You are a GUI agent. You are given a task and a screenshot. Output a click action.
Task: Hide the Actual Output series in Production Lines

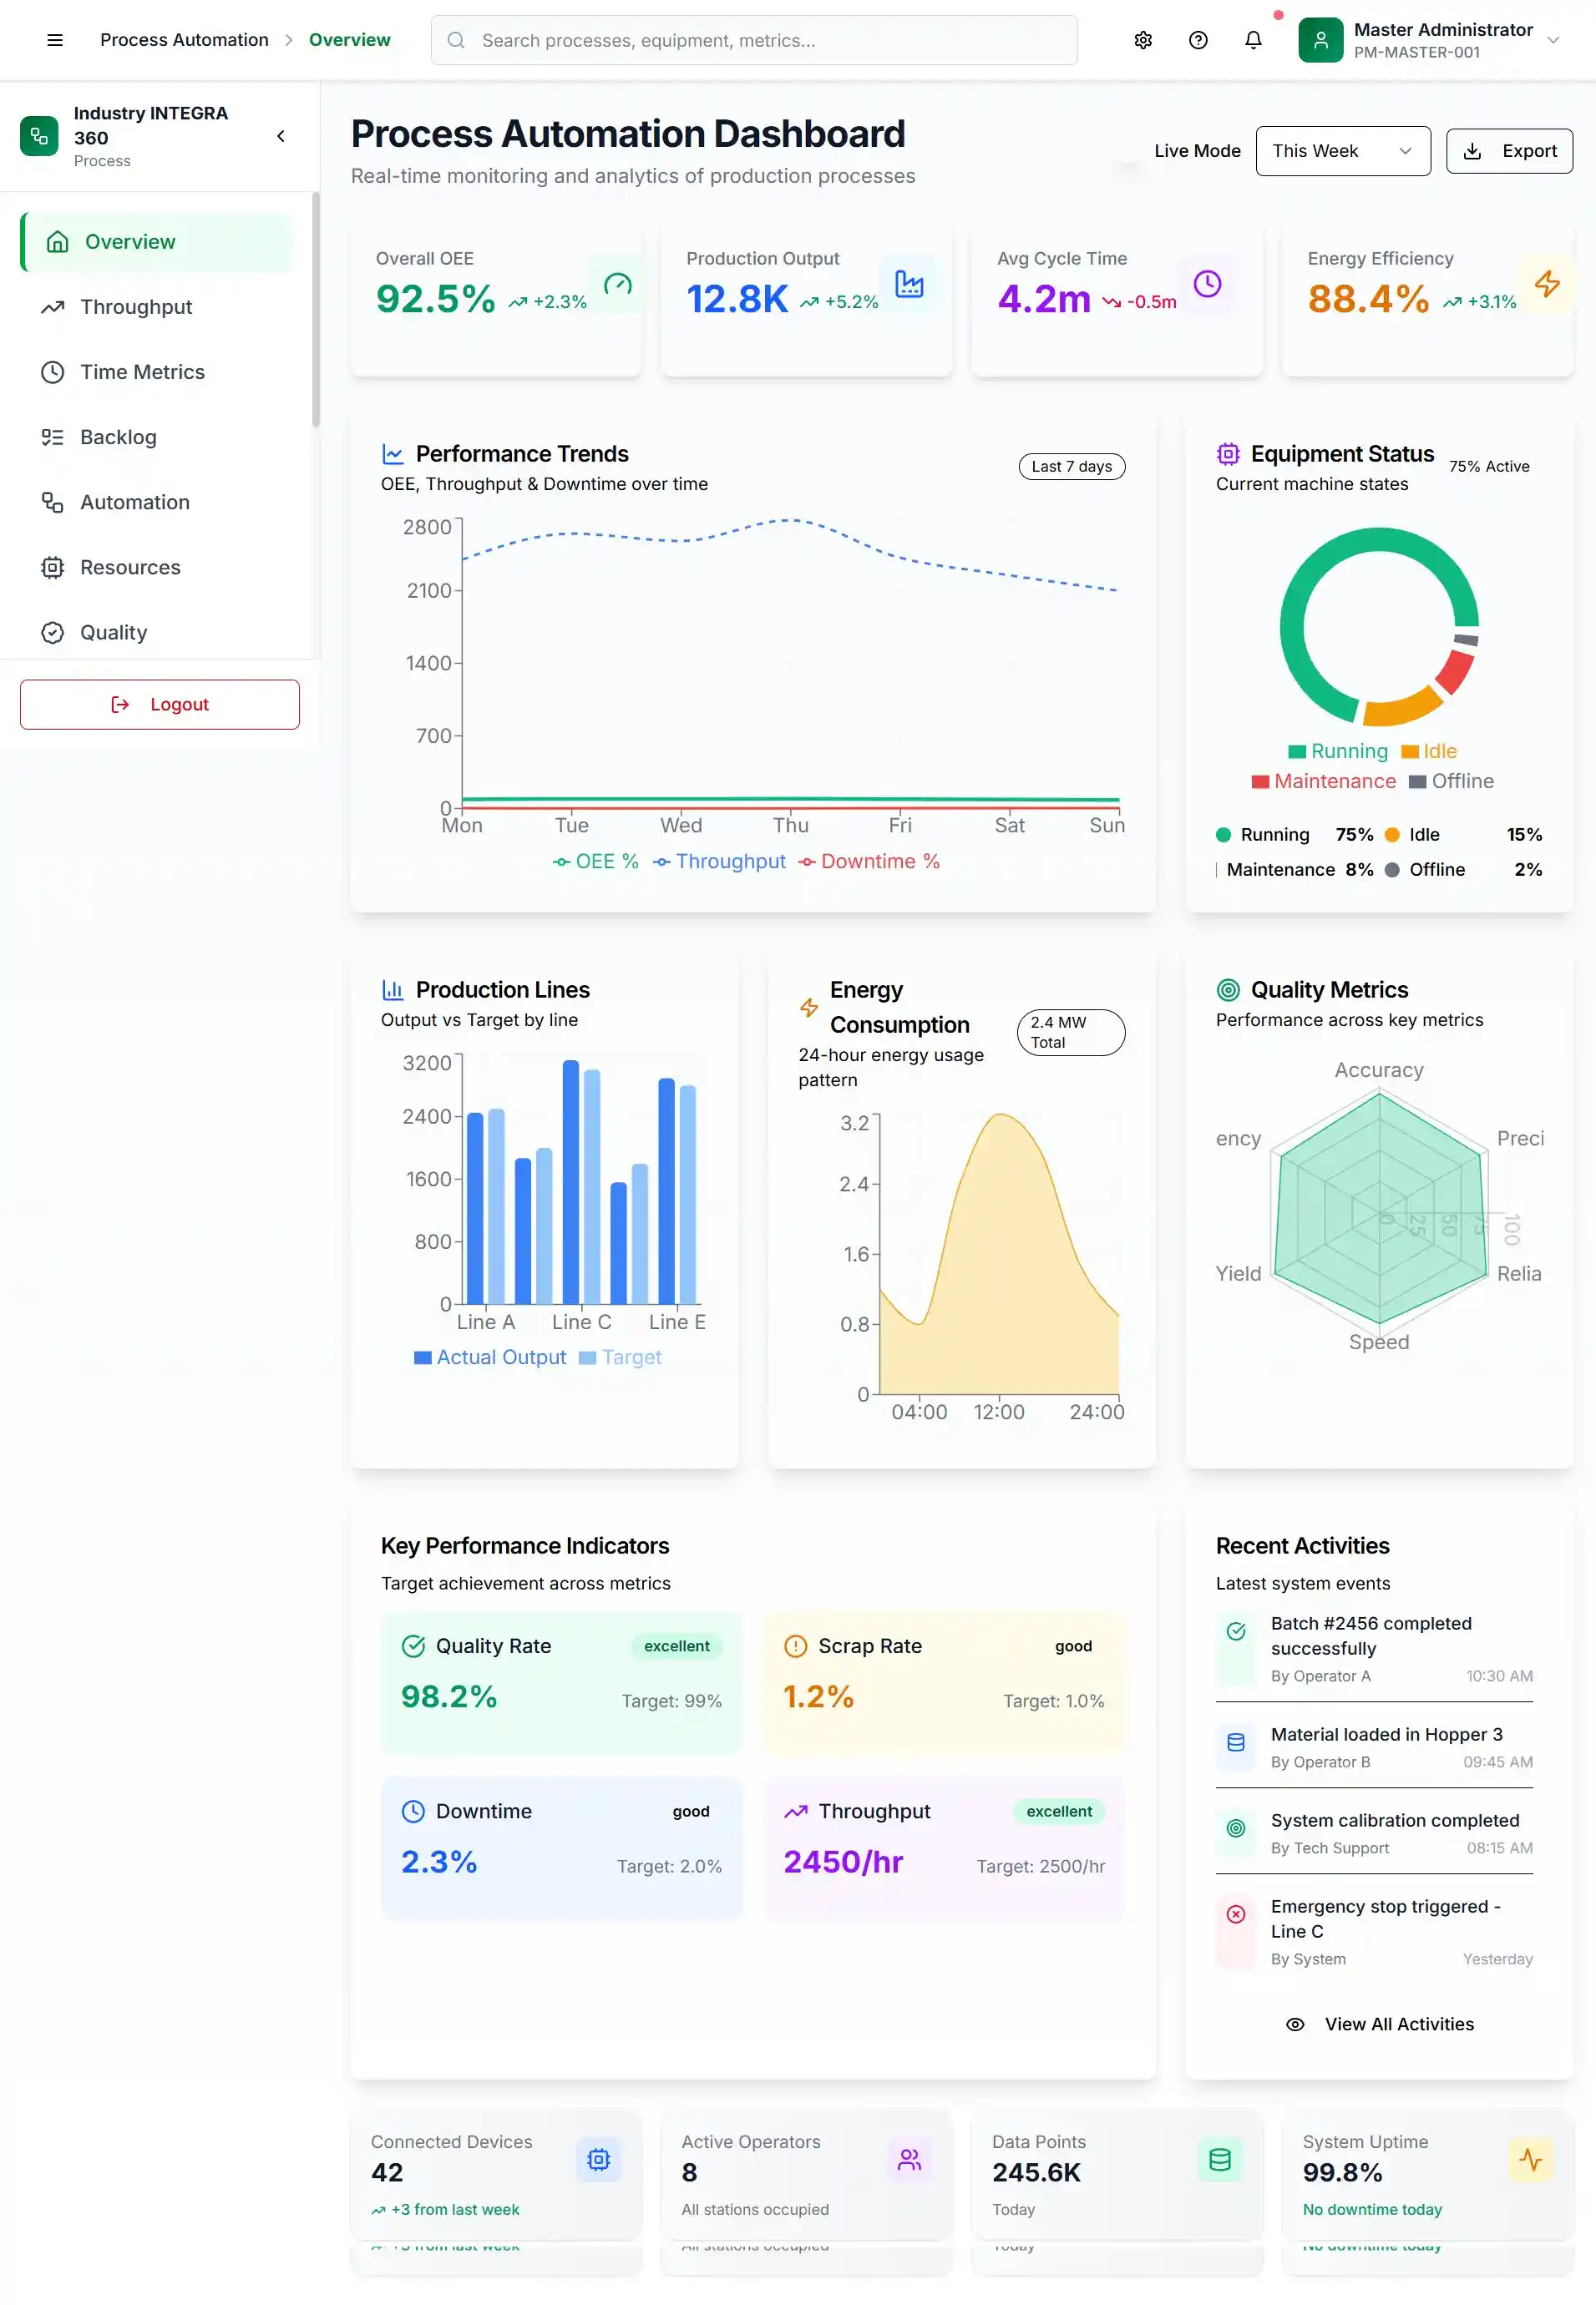[489, 1357]
